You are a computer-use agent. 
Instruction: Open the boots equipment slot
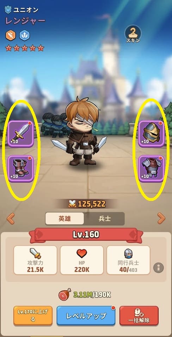[21, 169]
